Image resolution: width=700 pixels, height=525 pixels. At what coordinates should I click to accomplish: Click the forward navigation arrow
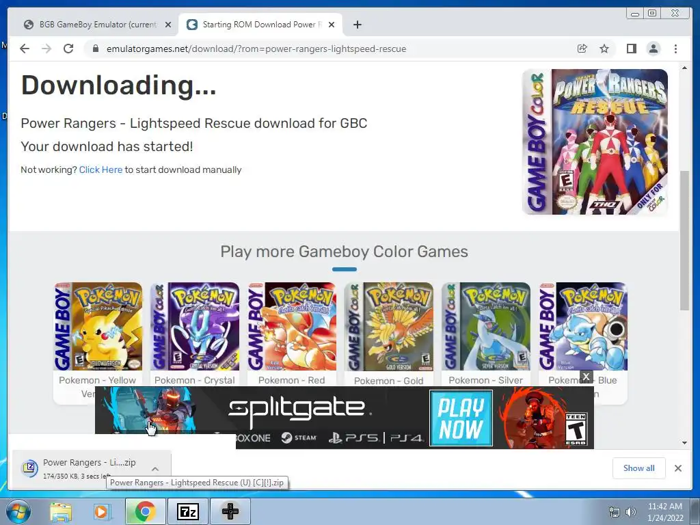pyautogui.click(x=46, y=49)
